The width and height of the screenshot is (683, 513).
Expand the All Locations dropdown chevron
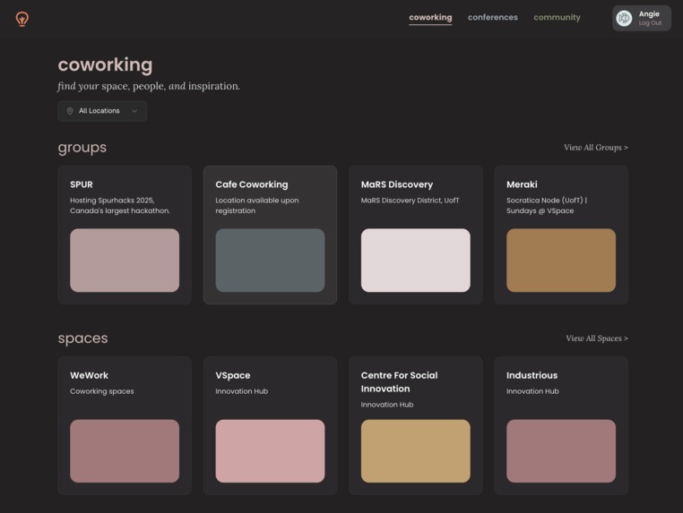pos(134,111)
